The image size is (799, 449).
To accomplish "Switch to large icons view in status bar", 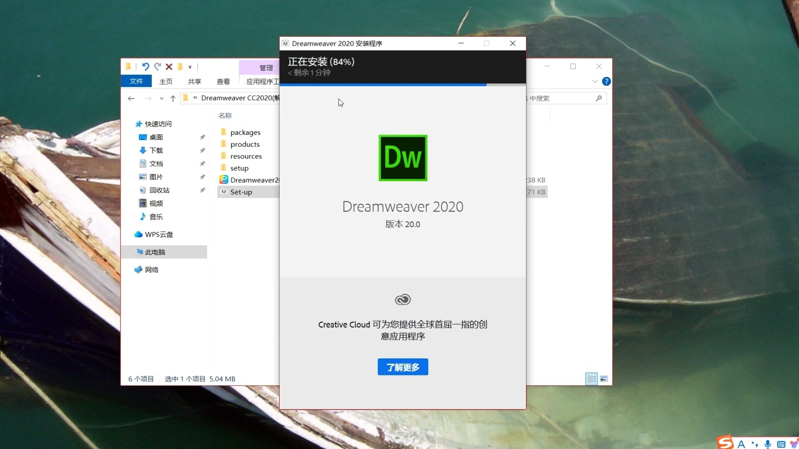I will [x=604, y=379].
